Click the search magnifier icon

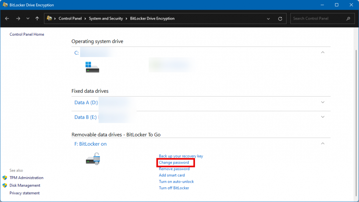click(348, 19)
